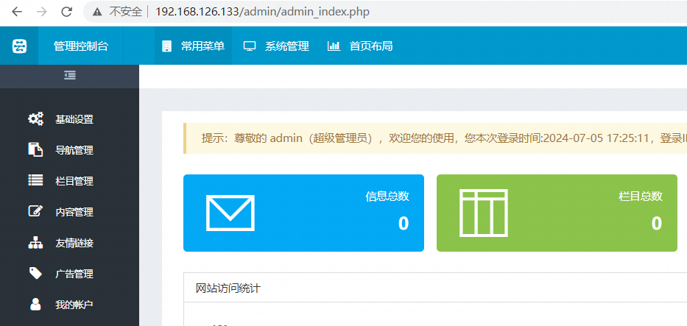
Task: Click the sitemap icon for 友情链接
Action: [x=35, y=242]
